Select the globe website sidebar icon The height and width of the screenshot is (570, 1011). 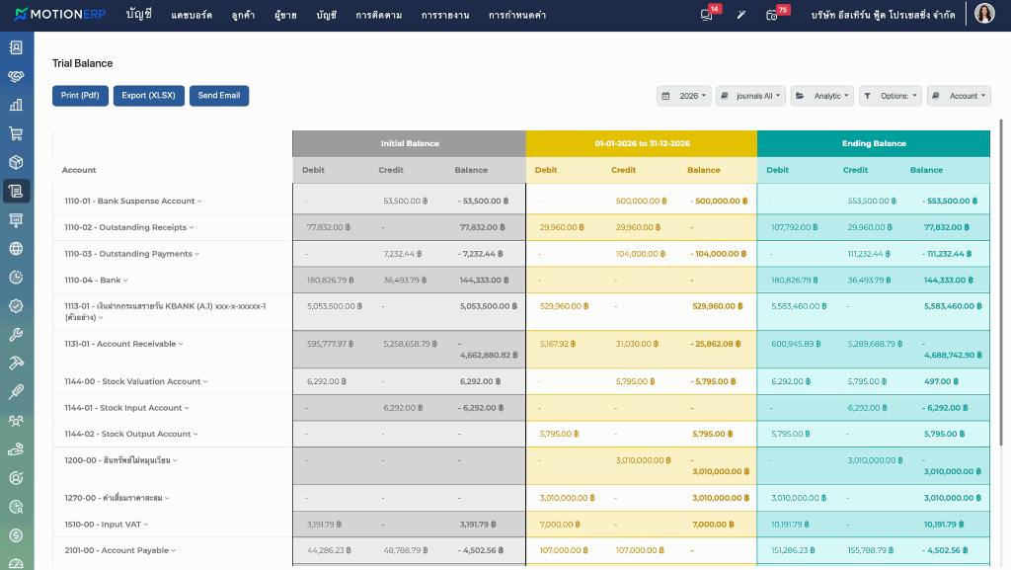(16, 248)
